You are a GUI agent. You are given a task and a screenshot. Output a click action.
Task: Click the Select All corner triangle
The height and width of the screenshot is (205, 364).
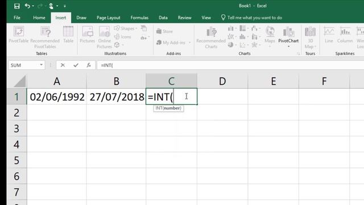[20, 81]
